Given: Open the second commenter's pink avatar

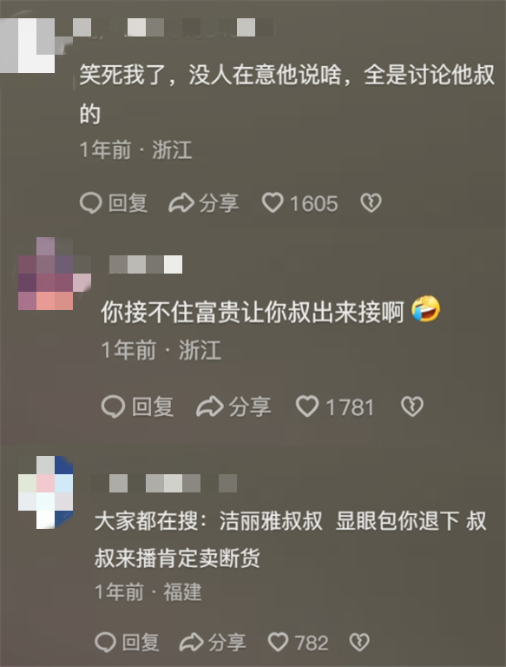Looking at the screenshot, I should point(55,274).
